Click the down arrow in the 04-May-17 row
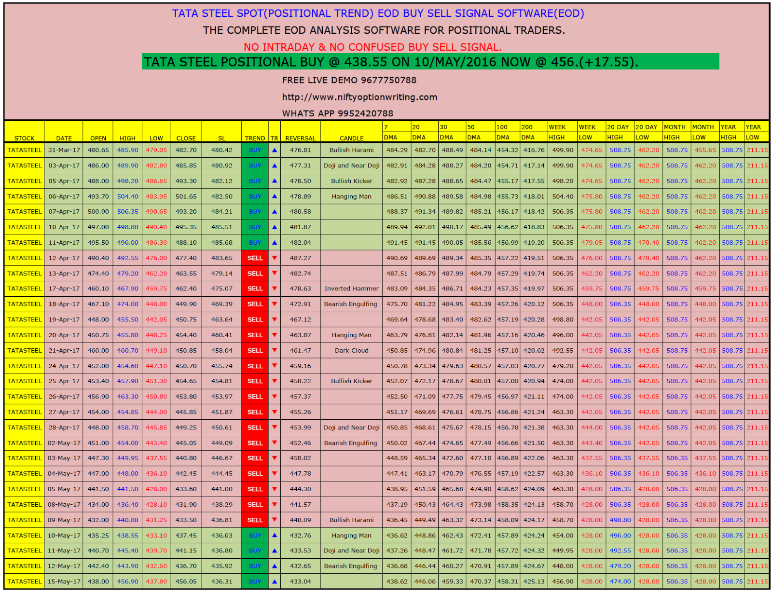Image resolution: width=772 pixels, height=593 pixels. pyautogui.click(x=275, y=473)
